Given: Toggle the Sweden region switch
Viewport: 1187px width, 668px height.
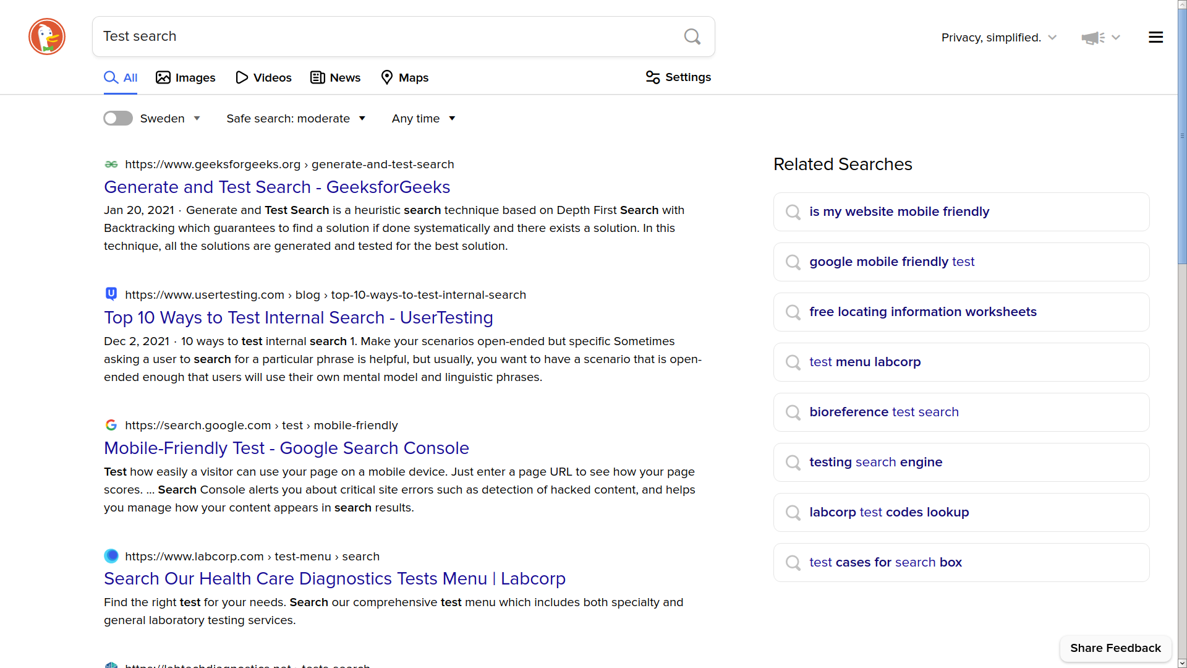Looking at the screenshot, I should click(x=118, y=118).
